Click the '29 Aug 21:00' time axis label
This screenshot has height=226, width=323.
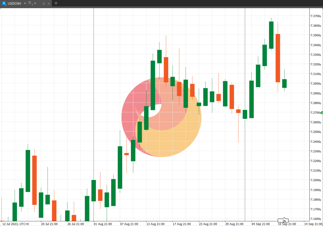click(234, 224)
